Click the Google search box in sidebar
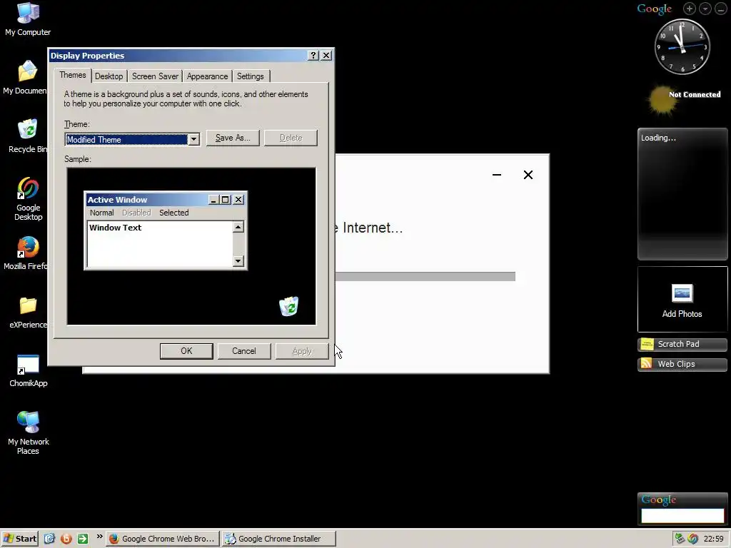The width and height of the screenshot is (731, 548). click(x=682, y=515)
